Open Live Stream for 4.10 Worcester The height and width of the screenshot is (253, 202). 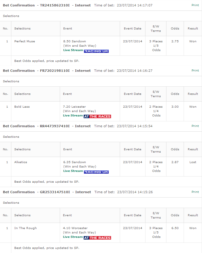pyautogui.click(x=73, y=237)
